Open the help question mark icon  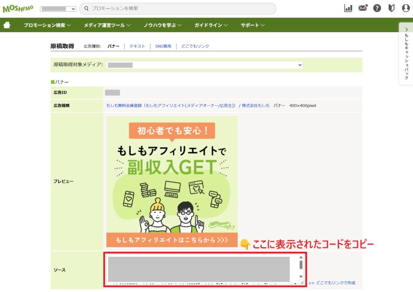pos(377,8)
